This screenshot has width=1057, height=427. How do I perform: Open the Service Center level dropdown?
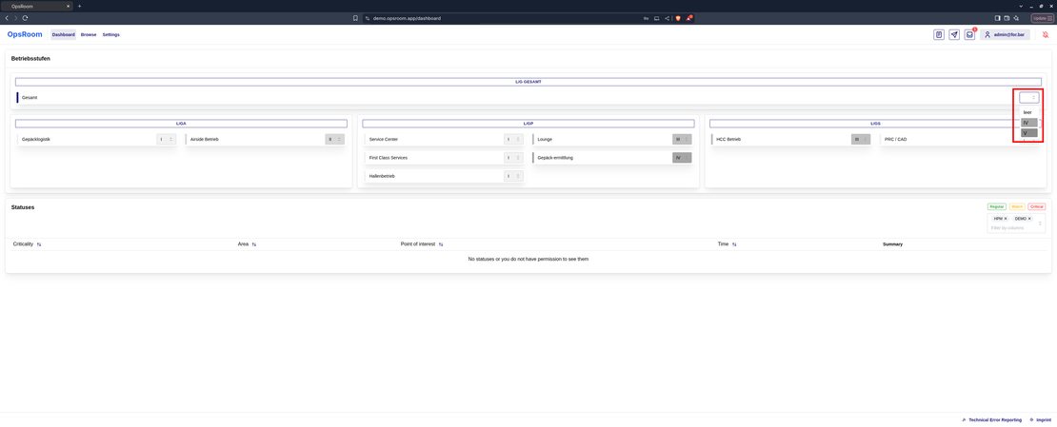(x=513, y=140)
